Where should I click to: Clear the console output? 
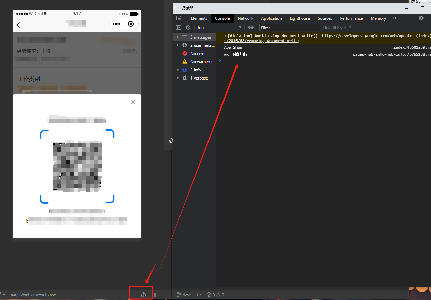click(188, 28)
